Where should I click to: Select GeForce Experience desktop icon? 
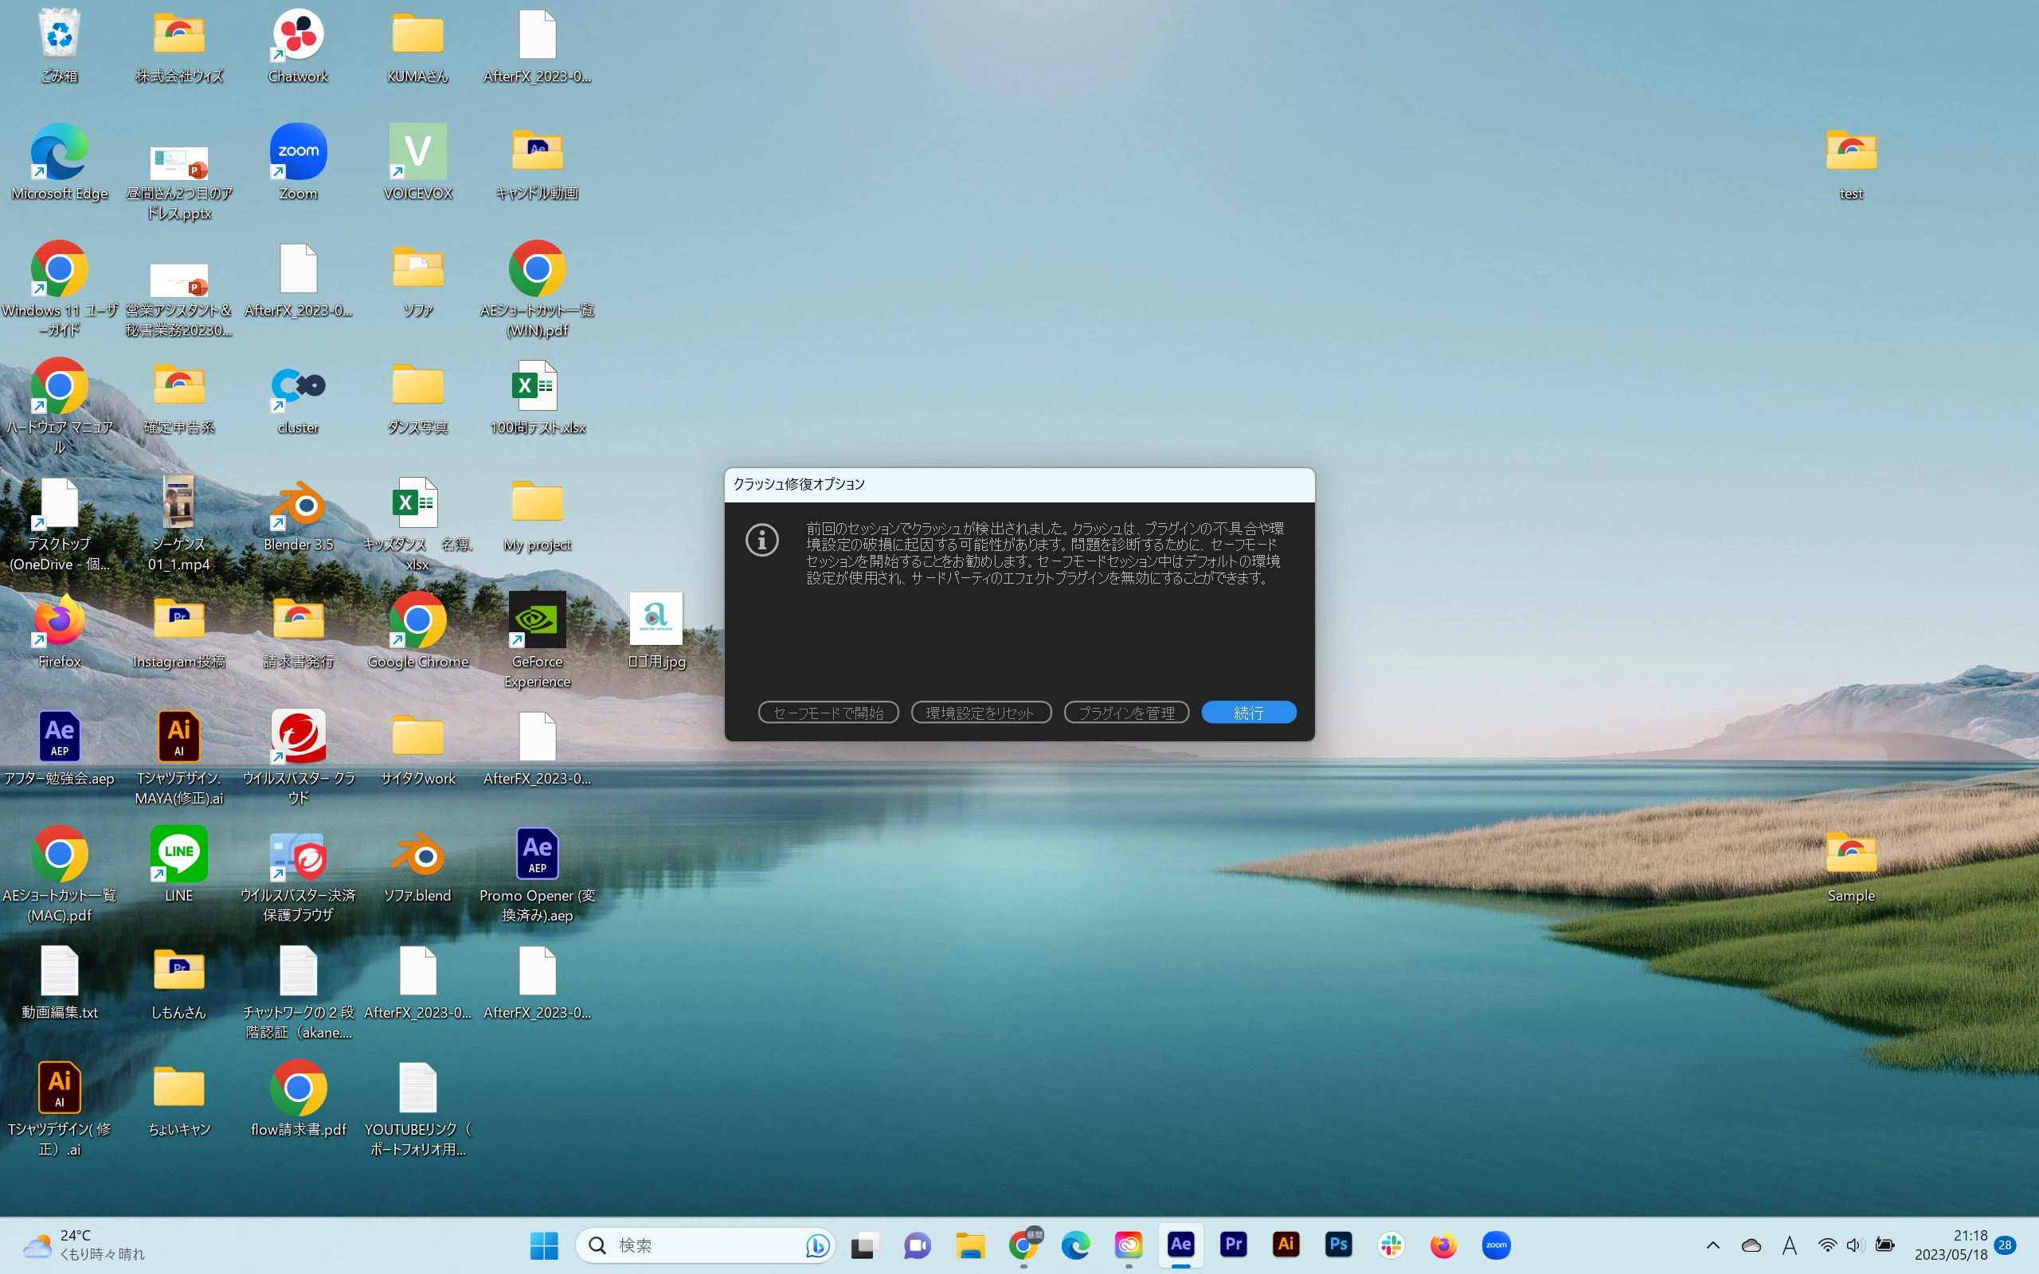(537, 622)
